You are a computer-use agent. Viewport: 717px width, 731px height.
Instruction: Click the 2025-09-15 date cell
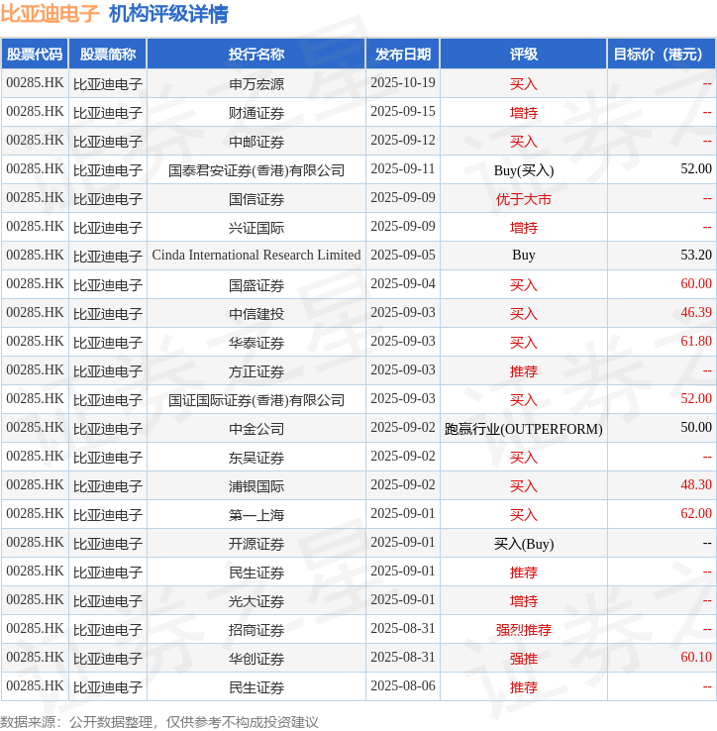[403, 112]
